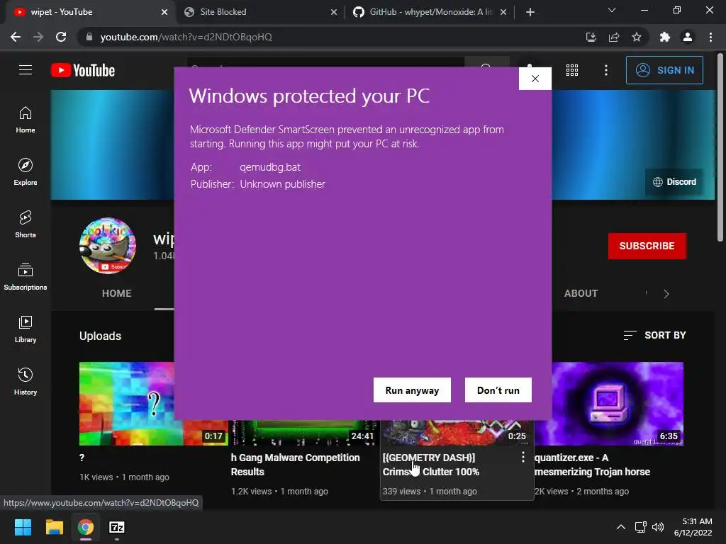
Task: Open the taskbar clock and date
Action: [x=693, y=527]
